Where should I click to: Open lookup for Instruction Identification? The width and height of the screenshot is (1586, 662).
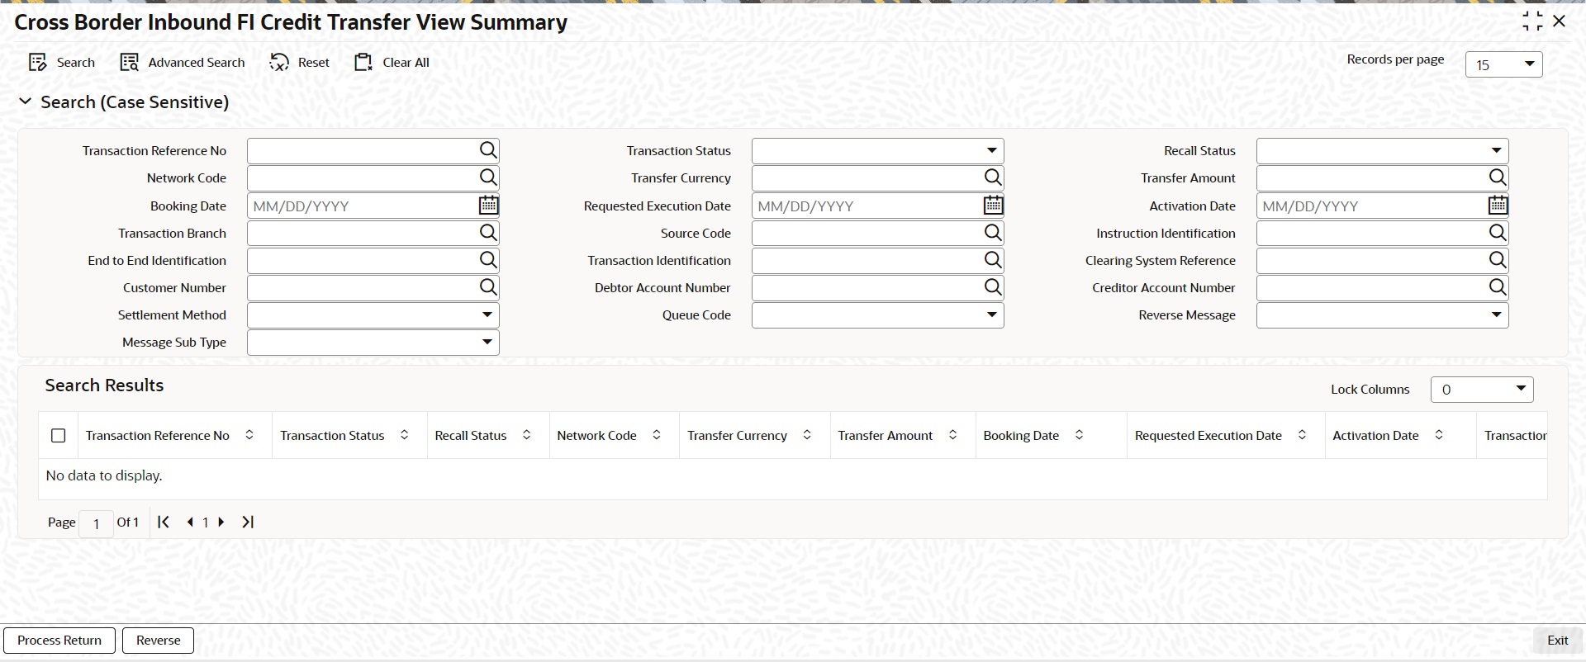coord(1498,233)
